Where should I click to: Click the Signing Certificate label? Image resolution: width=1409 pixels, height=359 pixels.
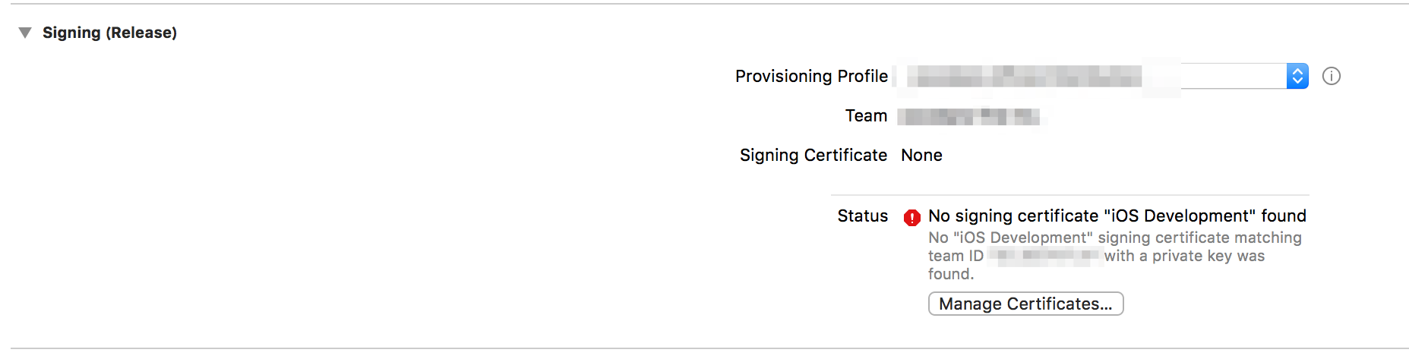tap(813, 155)
